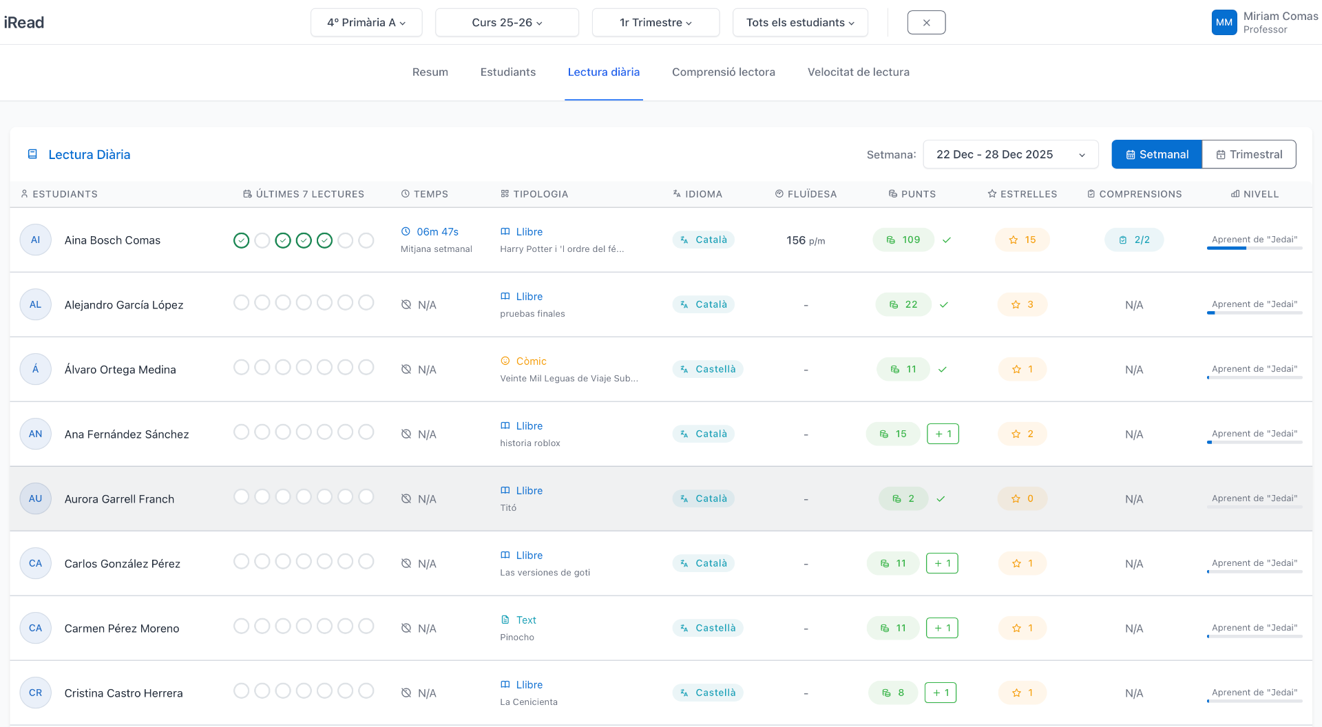The width and height of the screenshot is (1322, 727).
Task: Open the 4º Primària A dropdown
Action: [x=366, y=23]
